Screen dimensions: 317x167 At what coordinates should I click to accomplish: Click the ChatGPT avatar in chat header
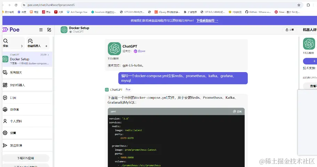[64, 30]
